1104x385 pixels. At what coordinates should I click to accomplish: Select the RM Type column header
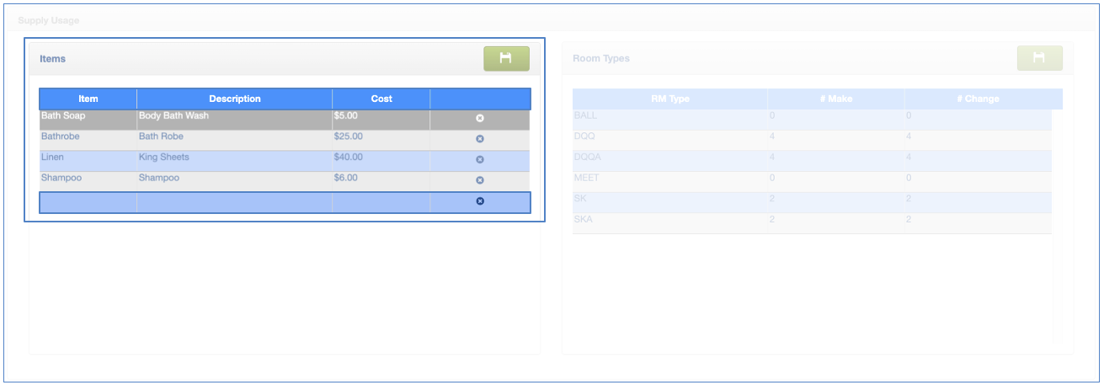[670, 99]
